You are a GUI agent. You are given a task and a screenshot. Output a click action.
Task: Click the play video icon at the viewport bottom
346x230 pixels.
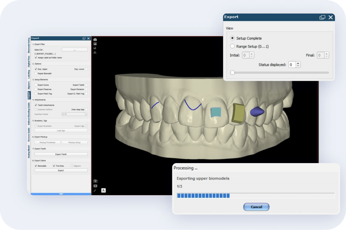coord(95,186)
